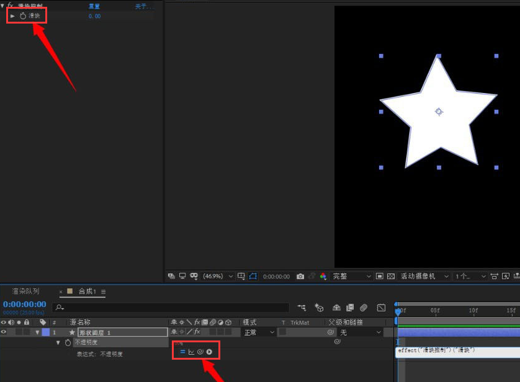Click the timeline layer search field
The height and width of the screenshot is (382, 520).
(x=171, y=308)
